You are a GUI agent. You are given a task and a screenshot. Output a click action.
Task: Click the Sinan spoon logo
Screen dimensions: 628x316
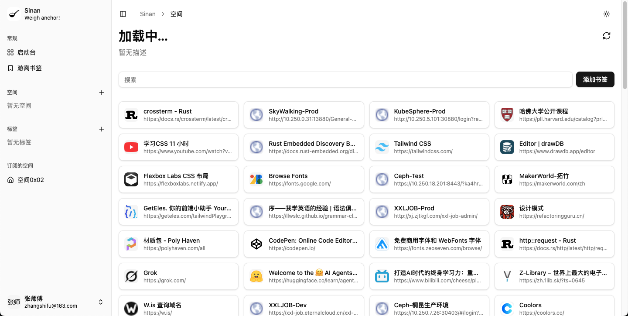click(14, 14)
